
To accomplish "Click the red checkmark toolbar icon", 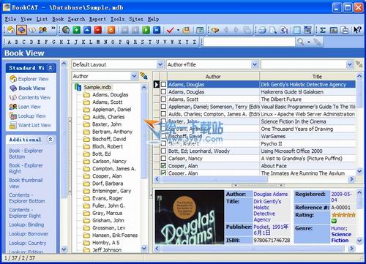I will pyautogui.click(x=171, y=30).
